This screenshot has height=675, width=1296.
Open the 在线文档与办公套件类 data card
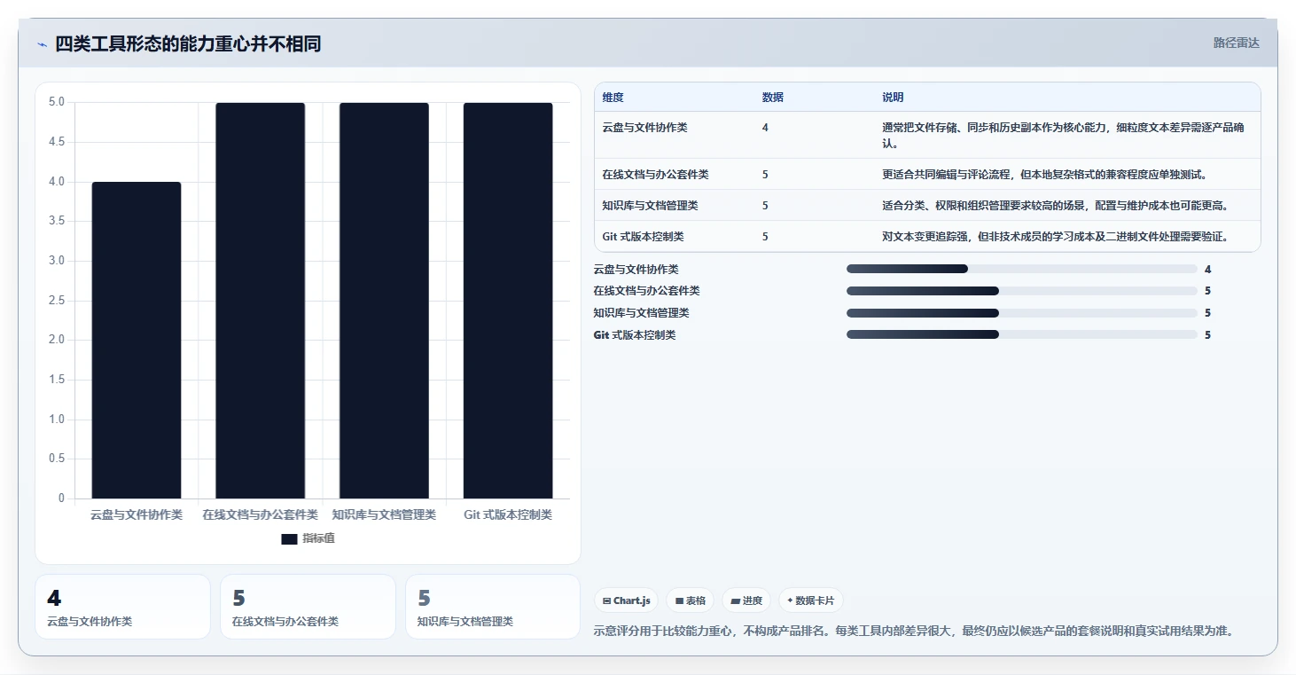tap(308, 607)
